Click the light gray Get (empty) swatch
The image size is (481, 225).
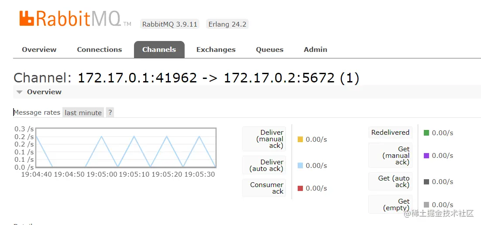(x=426, y=205)
